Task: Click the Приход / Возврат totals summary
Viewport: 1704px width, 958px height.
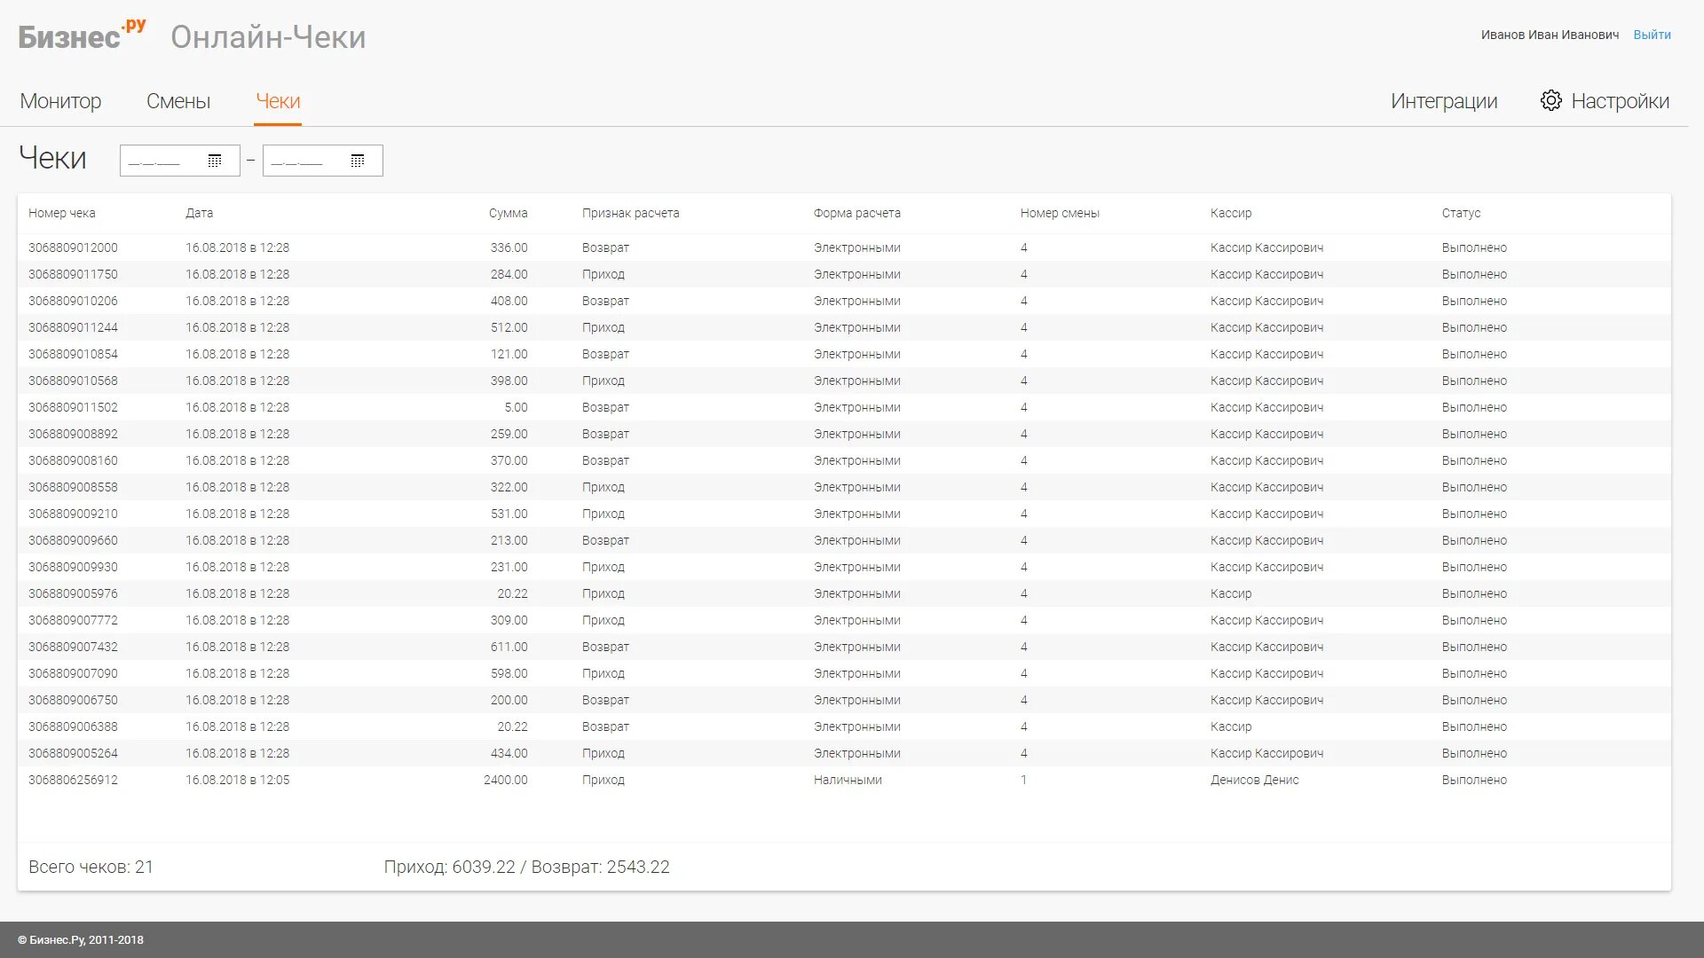Action: tap(526, 867)
